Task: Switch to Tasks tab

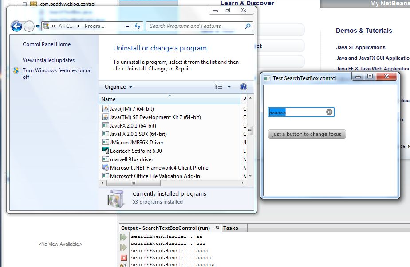Action: 230,228
